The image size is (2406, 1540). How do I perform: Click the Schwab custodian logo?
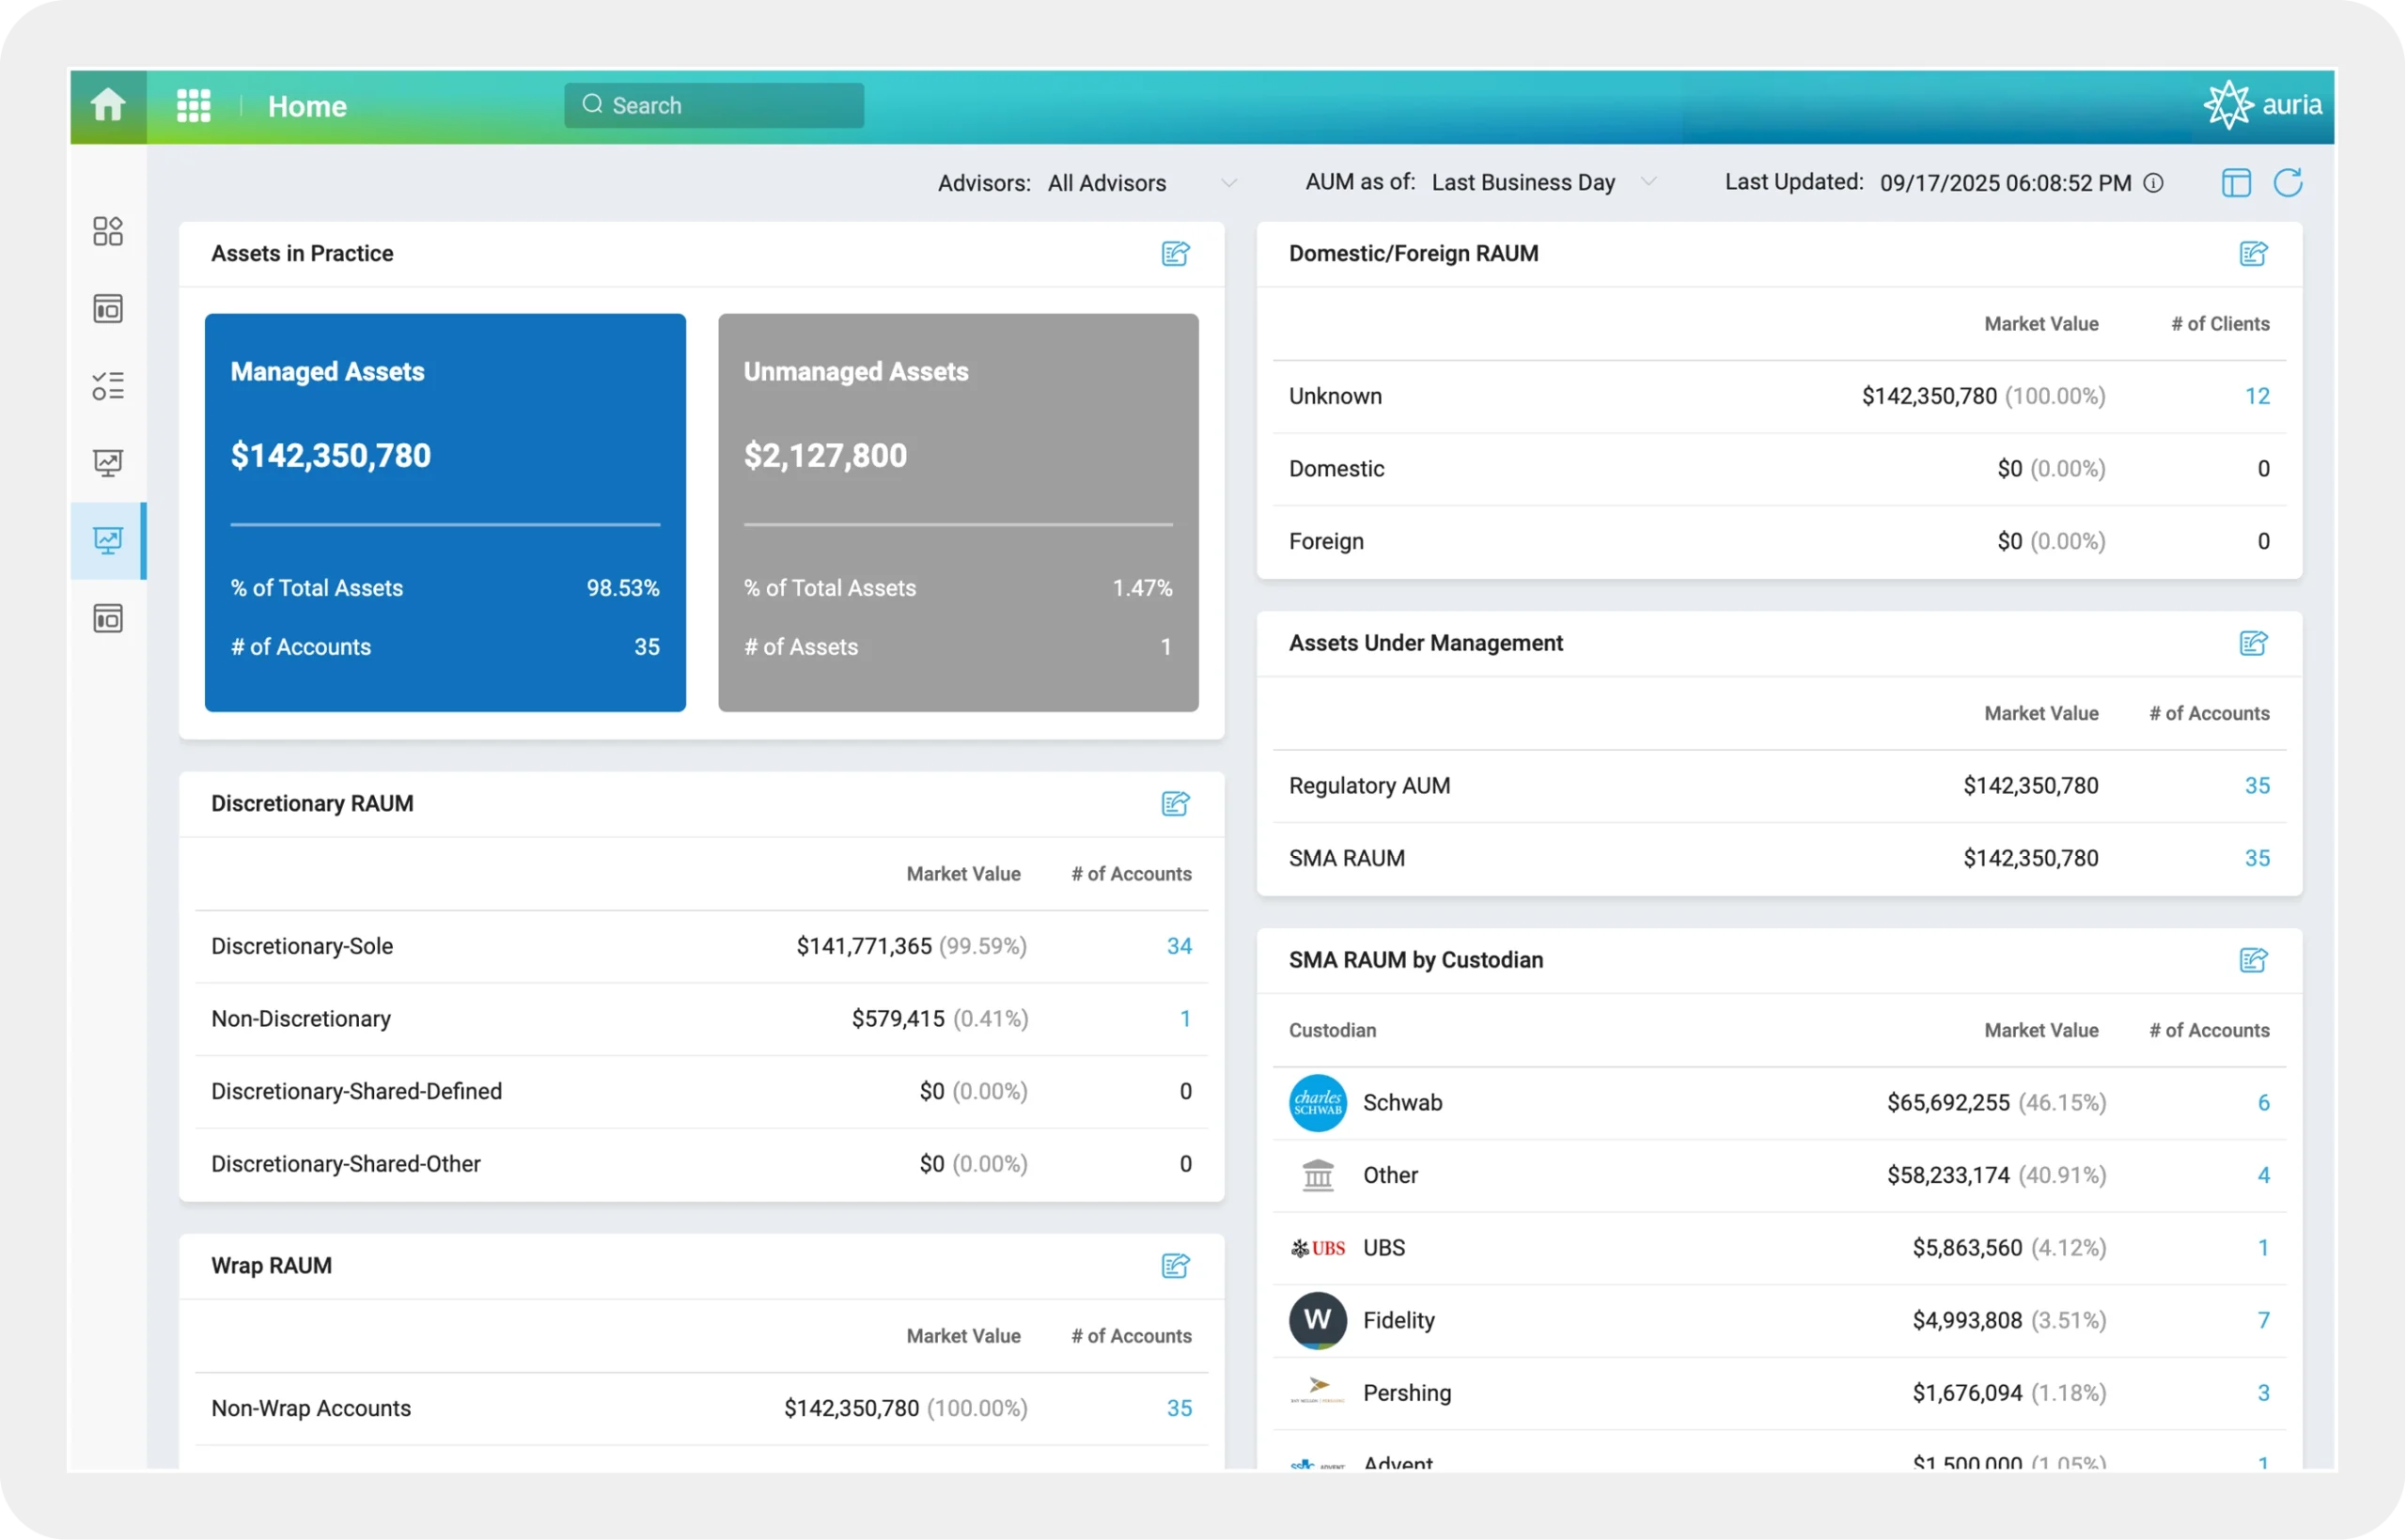(x=1317, y=1102)
